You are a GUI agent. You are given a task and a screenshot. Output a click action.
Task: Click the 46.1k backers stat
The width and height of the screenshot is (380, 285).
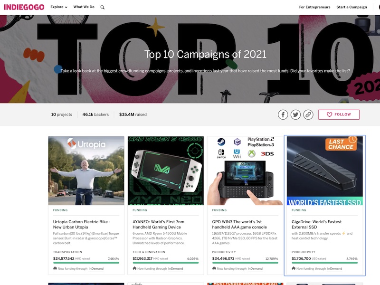(x=95, y=114)
